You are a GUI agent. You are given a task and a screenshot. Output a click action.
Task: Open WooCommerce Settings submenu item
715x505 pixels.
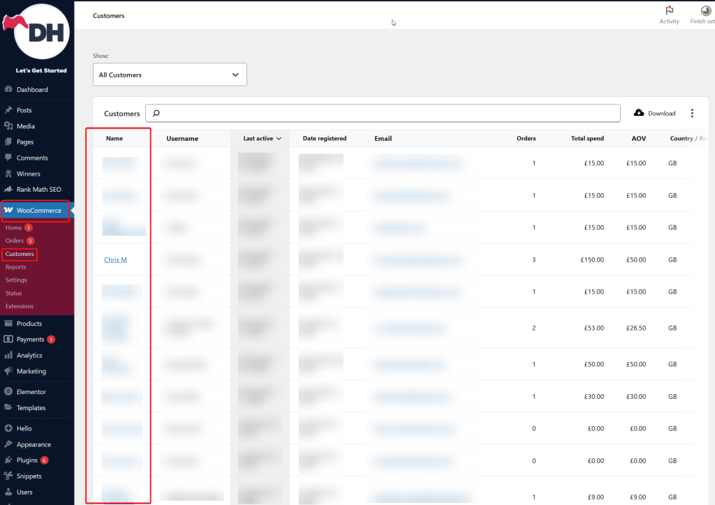[16, 280]
